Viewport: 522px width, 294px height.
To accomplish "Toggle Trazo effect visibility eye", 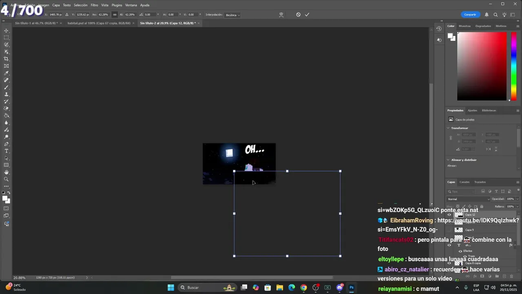I will coord(465,256).
